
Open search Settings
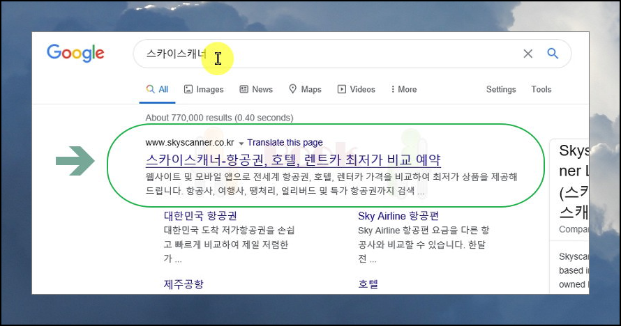(x=500, y=89)
